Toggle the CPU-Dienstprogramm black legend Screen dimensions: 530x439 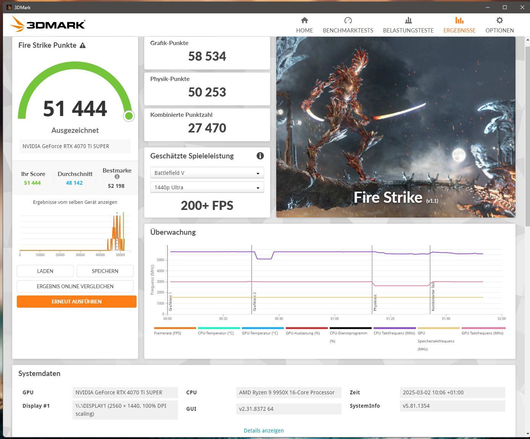351,334
